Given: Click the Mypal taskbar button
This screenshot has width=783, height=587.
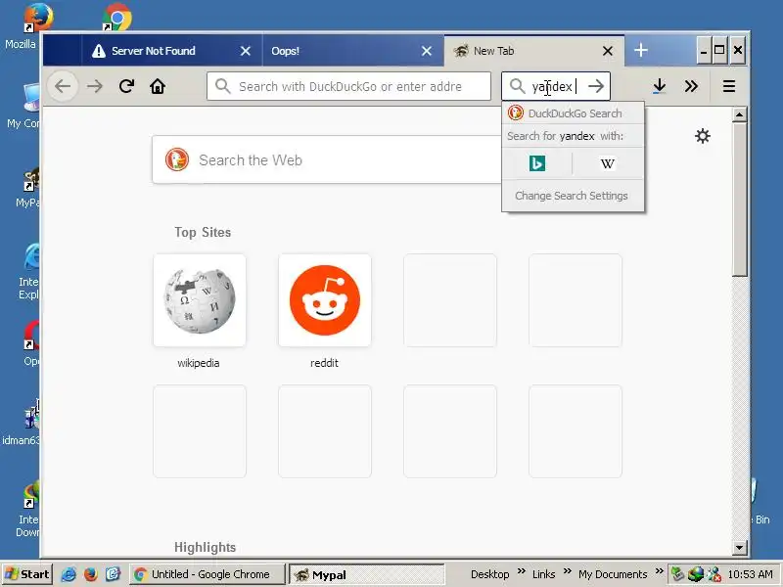Looking at the screenshot, I should click(x=367, y=574).
